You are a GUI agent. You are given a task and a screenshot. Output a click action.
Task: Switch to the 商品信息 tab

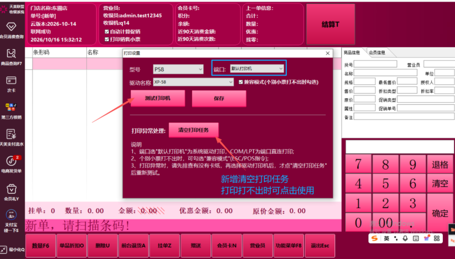point(352,53)
